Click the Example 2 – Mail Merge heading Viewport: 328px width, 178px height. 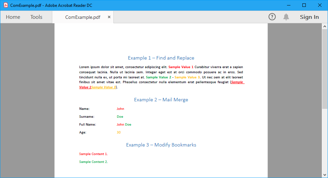tap(161, 100)
